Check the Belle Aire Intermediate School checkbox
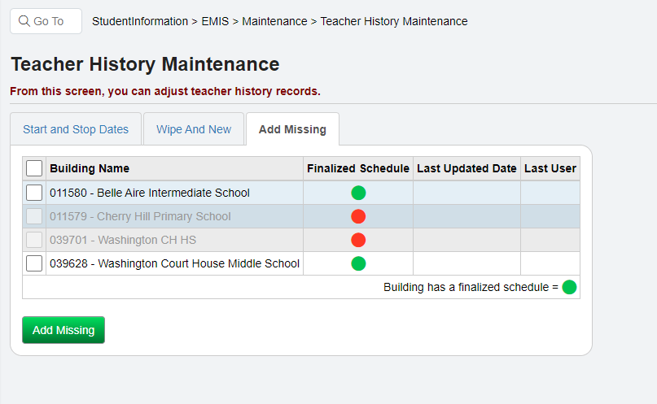Viewport: 657px width, 404px height. (x=34, y=193)
